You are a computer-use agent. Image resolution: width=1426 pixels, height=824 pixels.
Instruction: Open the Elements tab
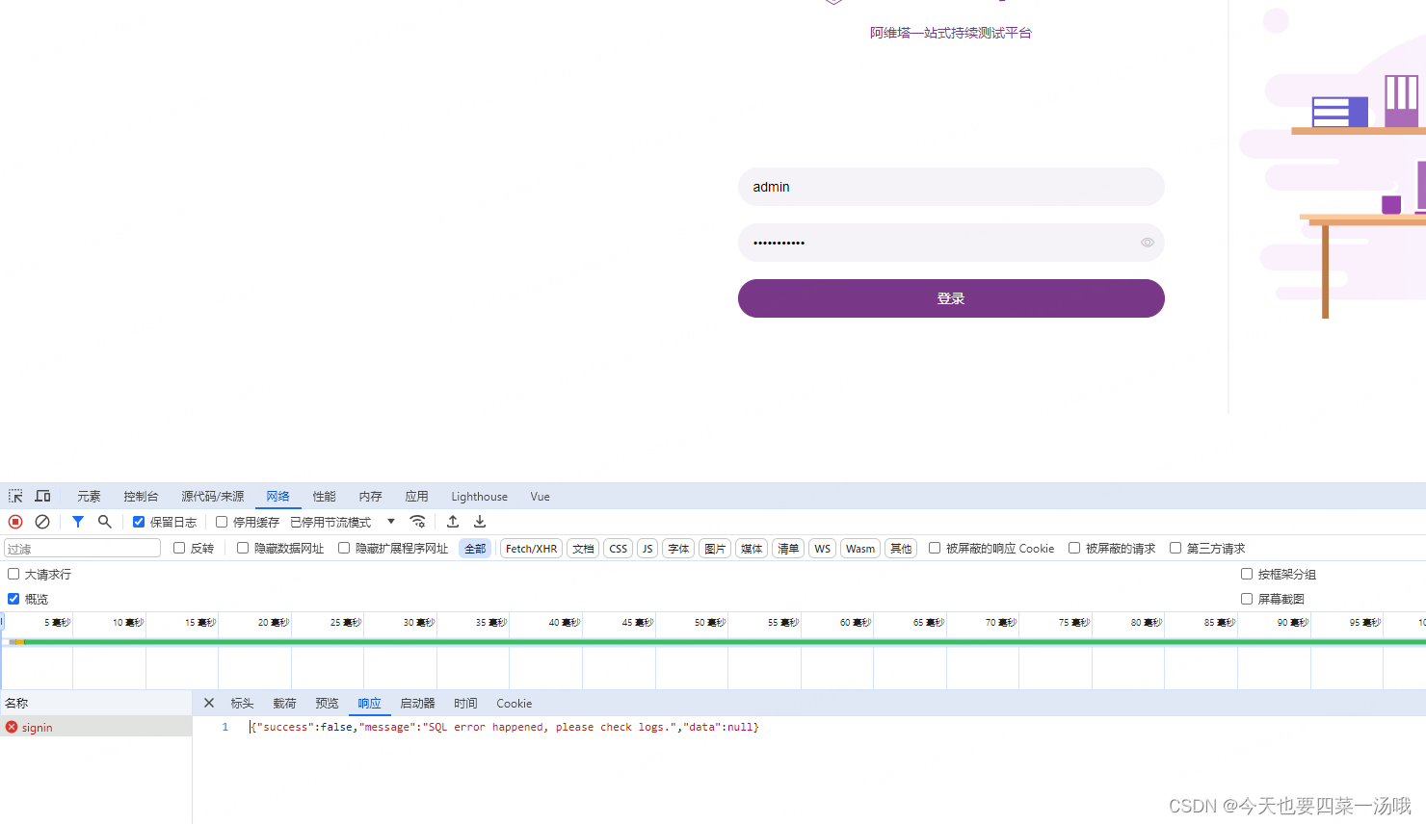[x=89, y=497]
